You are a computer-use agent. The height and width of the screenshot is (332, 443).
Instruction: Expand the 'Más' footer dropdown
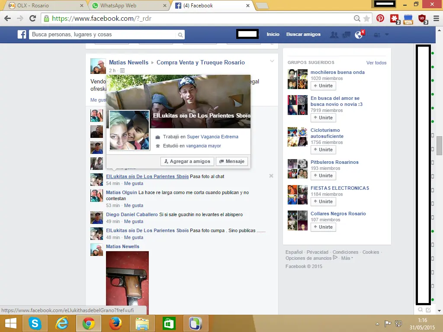[x=347, y=258]
